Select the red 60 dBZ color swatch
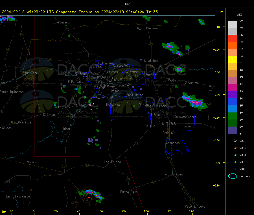 click(x=233, y=38)
